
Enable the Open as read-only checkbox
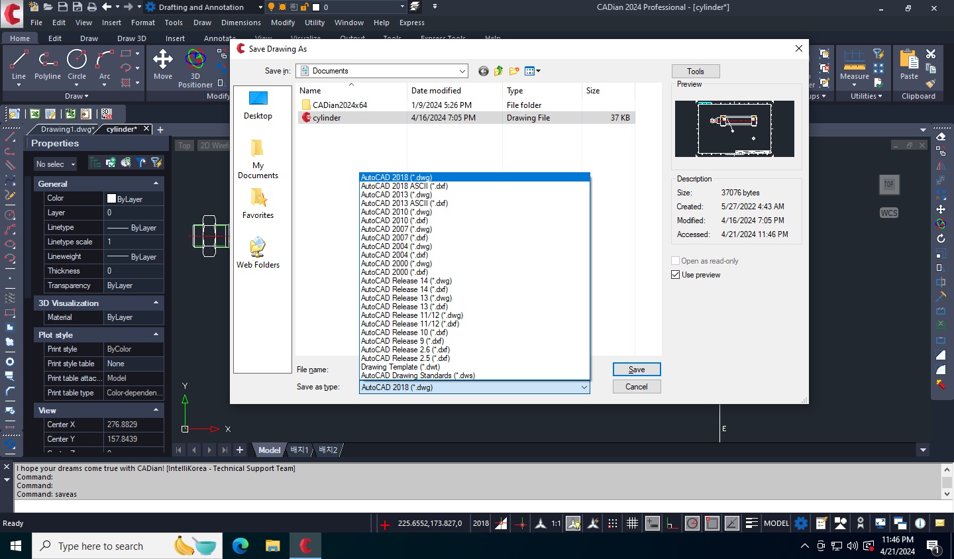point(676,261)
